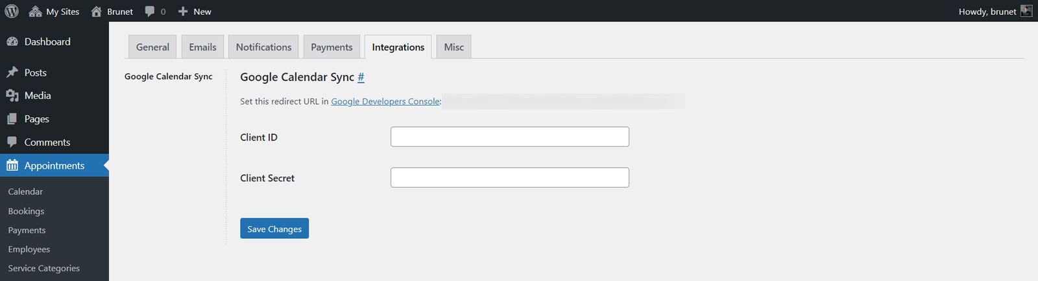
Task: Open the comments bubble in admin bar
Action: [155, 11]
